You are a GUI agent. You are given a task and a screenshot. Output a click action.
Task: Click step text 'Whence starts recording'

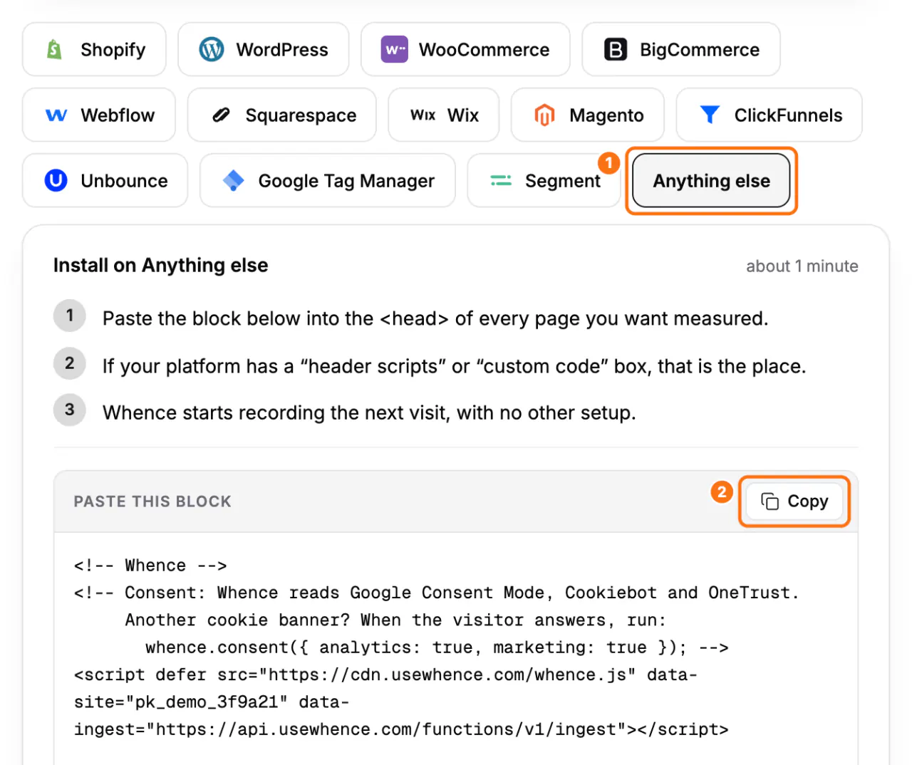pyautogui.click(x=369, y=413)
